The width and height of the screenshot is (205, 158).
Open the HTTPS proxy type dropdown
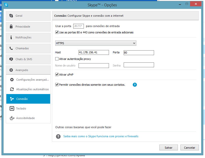(x=96, y=43)
